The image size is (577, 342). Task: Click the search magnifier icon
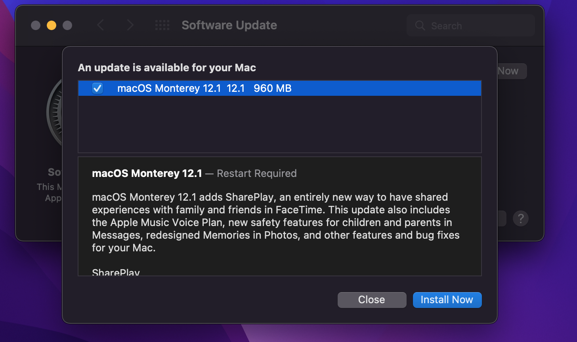coord(420,26)
